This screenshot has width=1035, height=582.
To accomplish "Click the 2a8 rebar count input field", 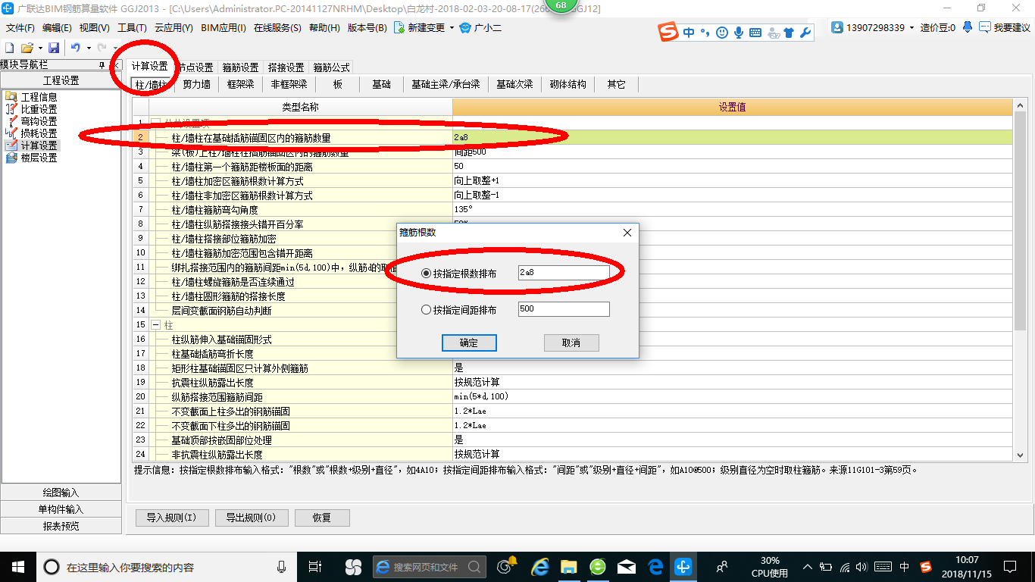I will 564,273.
